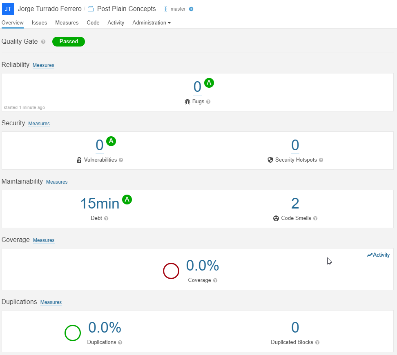Open the Measures link in Reliability section

[43, 65]
